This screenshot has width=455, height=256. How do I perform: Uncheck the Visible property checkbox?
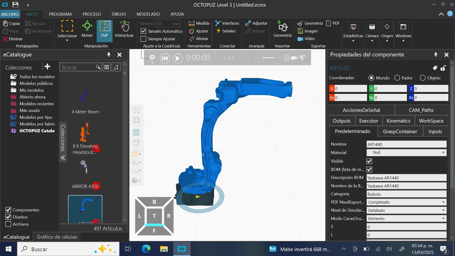[x=369, y=161]
